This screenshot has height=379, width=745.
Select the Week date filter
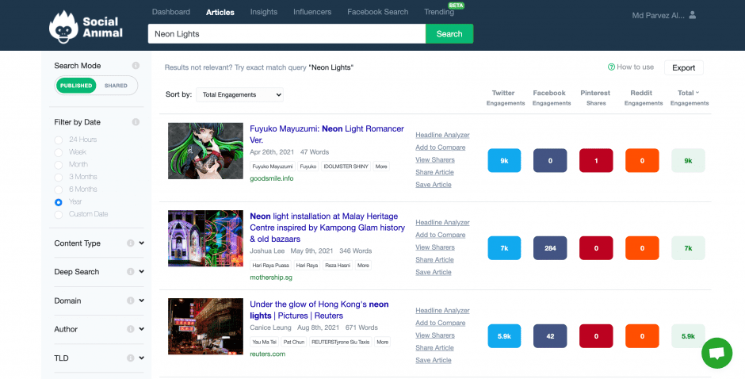tap(59, 152)
